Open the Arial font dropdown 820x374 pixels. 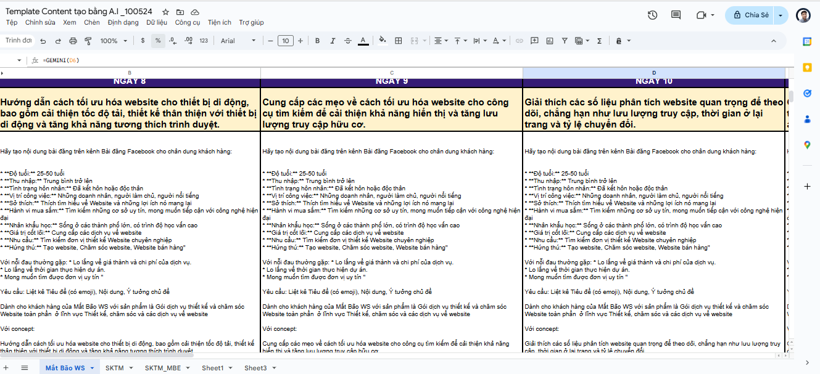[238, 41]
